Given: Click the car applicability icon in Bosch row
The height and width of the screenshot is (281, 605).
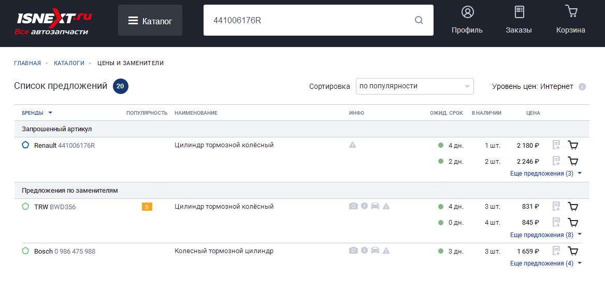Looking at the screenshot, I should coord(375,251).
